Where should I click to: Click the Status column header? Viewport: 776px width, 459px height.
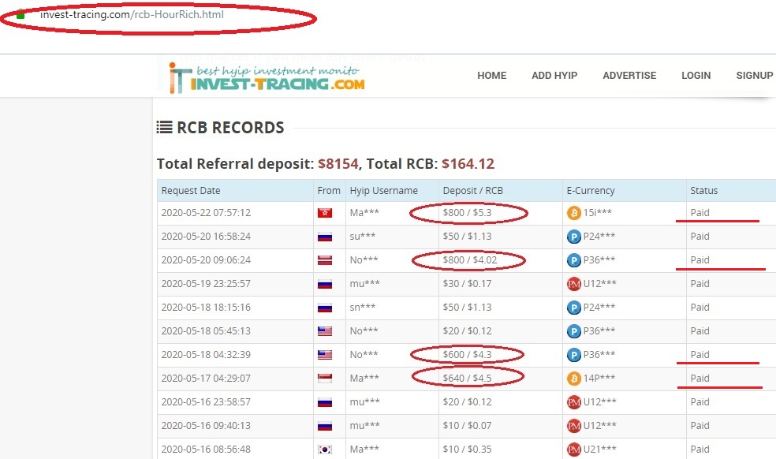click(703, 191)
